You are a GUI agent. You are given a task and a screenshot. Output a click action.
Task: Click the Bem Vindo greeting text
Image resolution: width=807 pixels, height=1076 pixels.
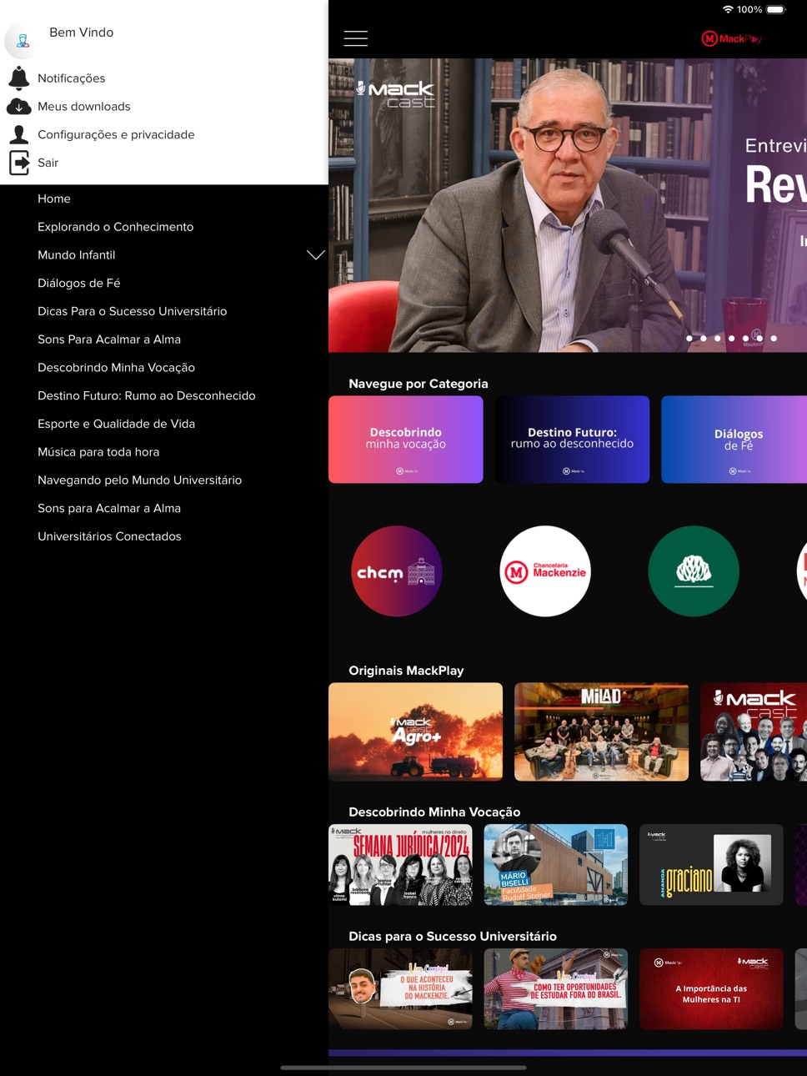(81, 33)
